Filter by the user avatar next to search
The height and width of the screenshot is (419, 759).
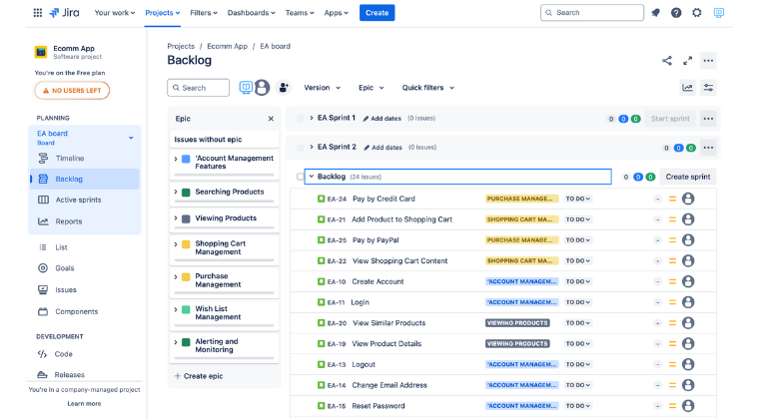[262, 88]
